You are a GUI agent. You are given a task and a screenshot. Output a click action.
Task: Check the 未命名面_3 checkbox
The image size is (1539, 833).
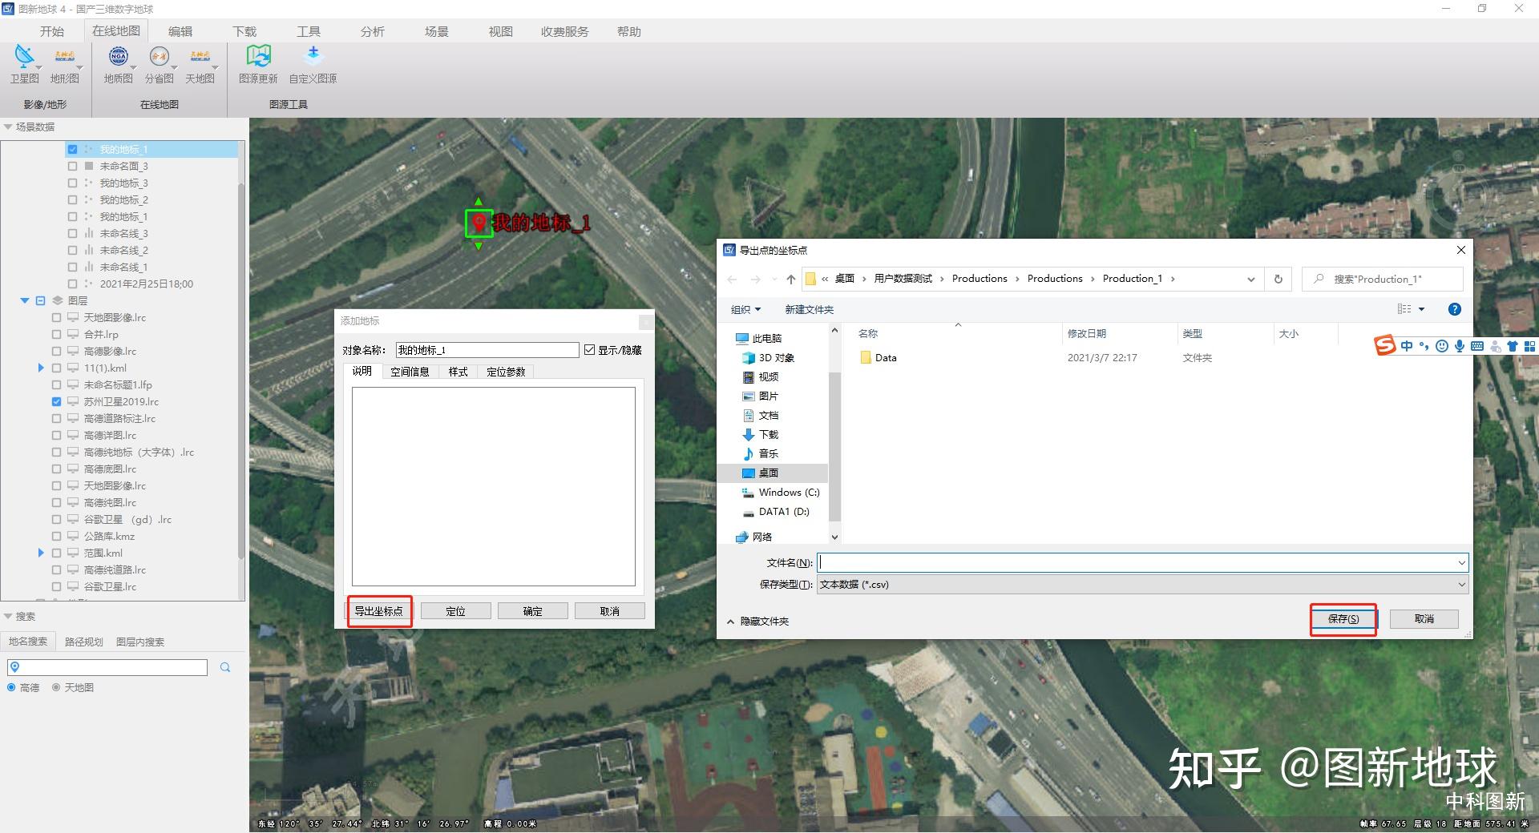[73, 166]
